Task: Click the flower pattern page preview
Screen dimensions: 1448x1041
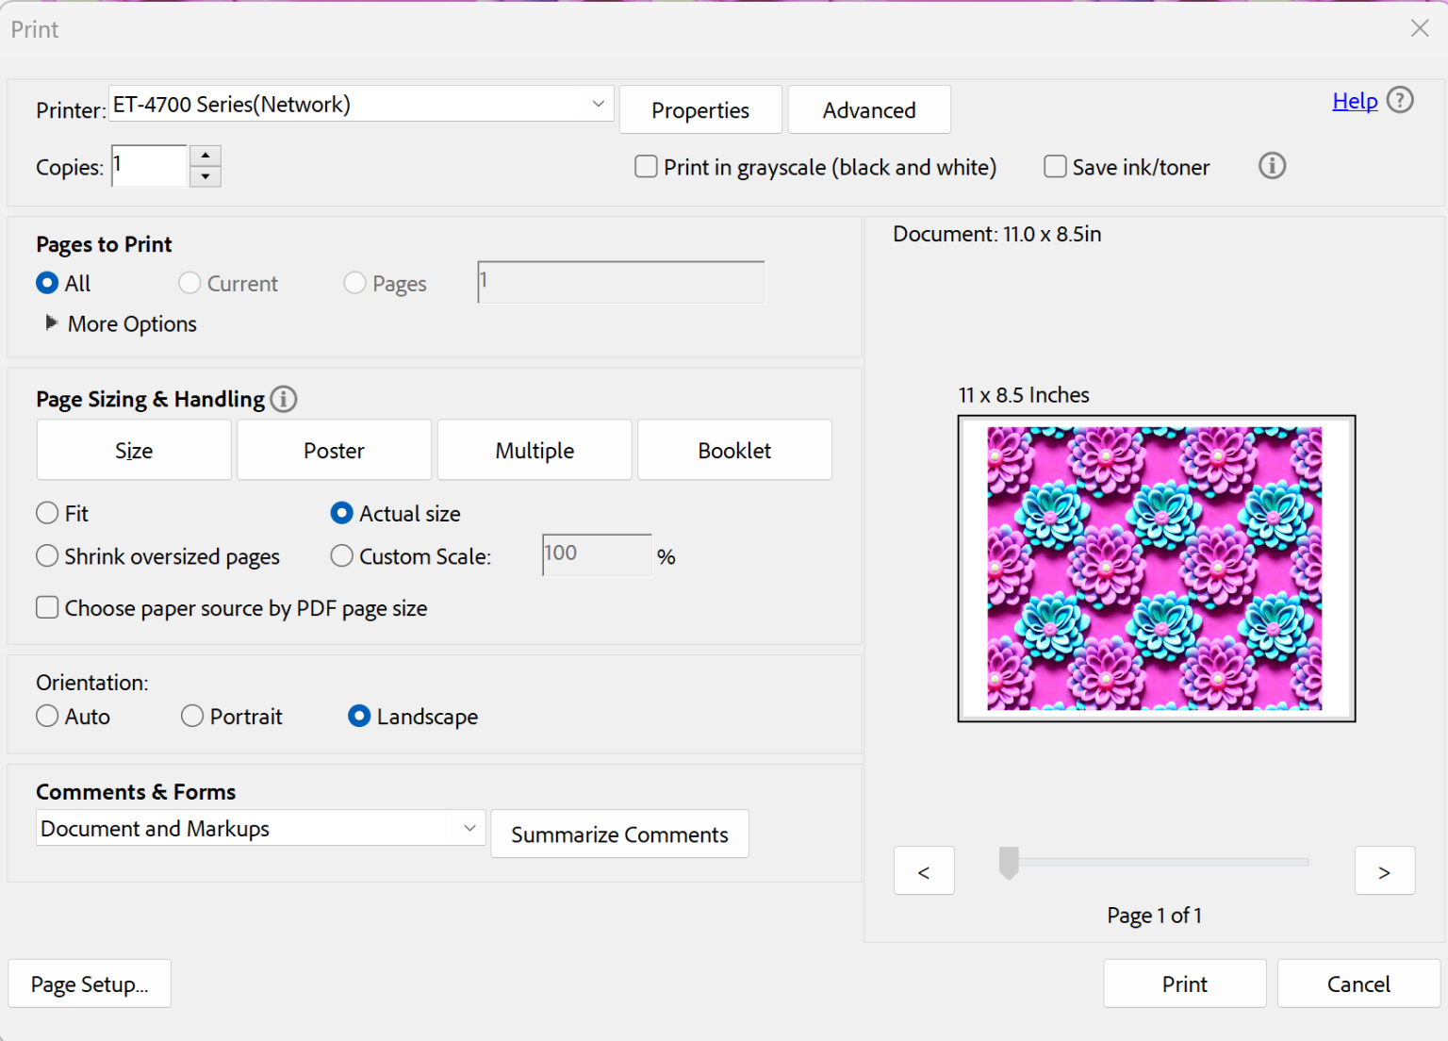Action: point(1156,569)
